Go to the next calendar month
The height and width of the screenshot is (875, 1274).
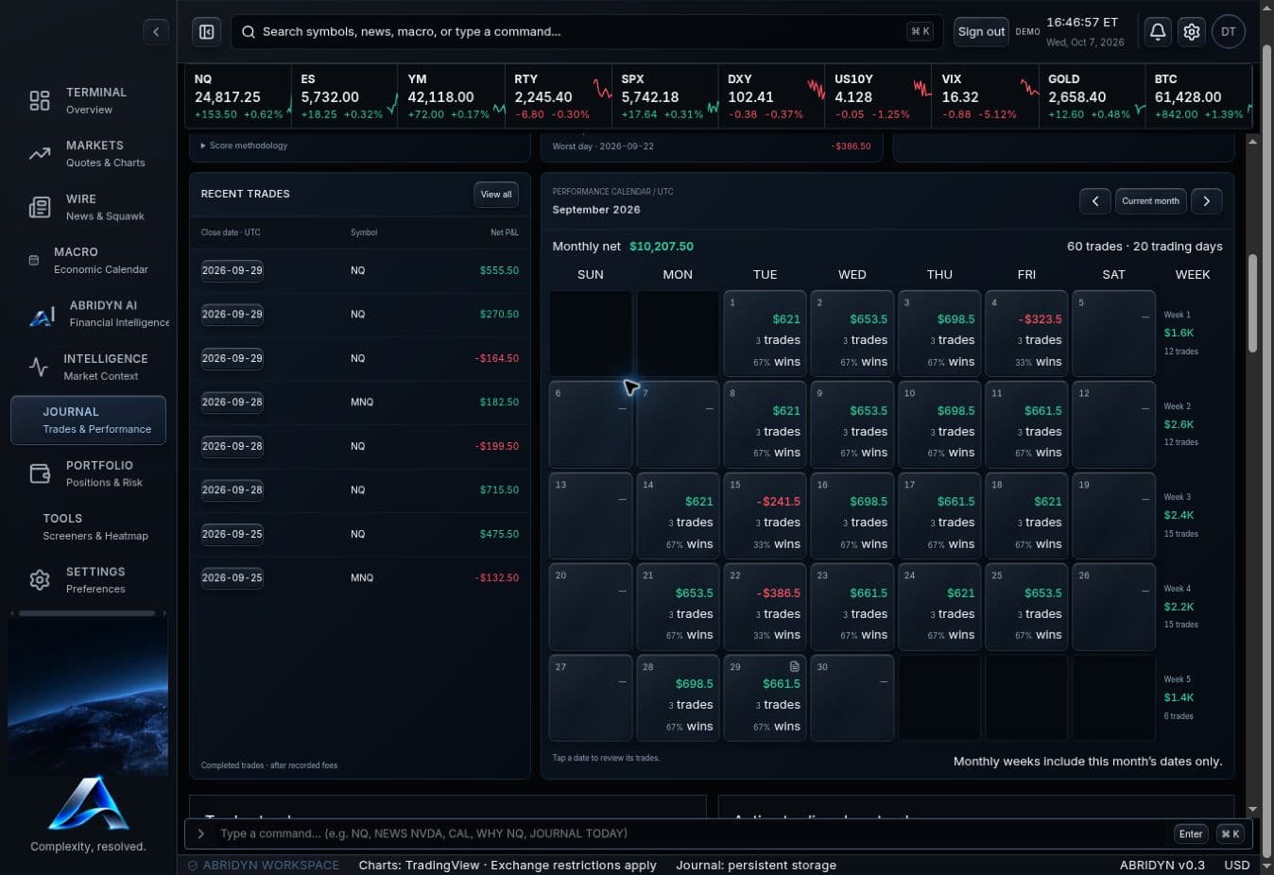1207,200
